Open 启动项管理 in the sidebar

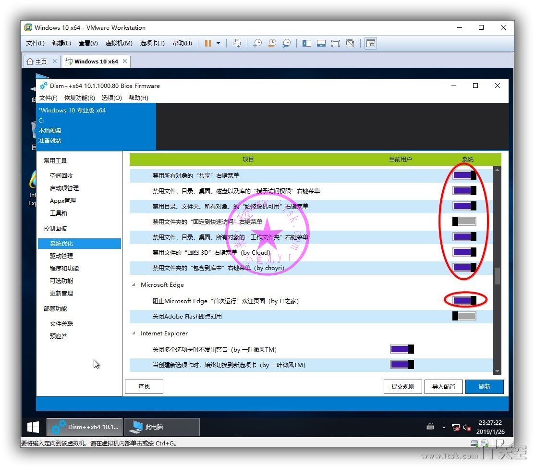64,188
